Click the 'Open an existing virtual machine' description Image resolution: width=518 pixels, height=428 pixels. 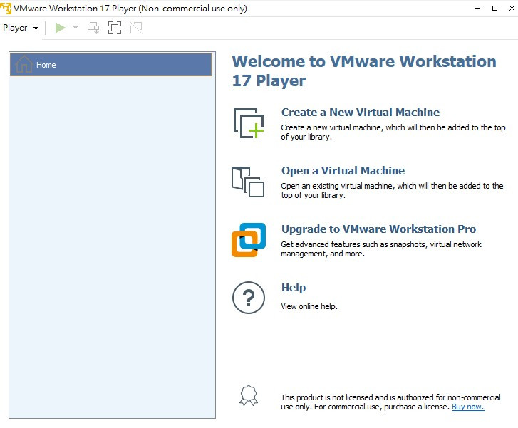[x=392, y=191]
